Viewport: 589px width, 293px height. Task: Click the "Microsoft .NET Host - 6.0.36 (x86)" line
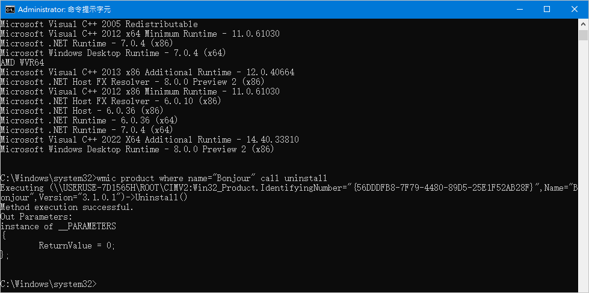[82, 111]
